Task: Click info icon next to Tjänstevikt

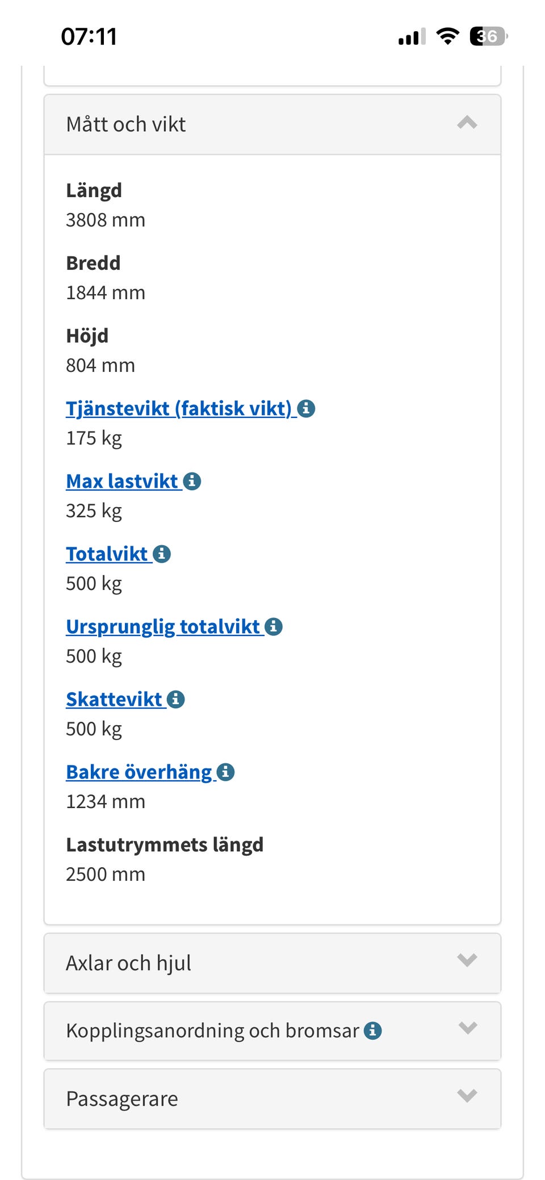Action: 306,408
